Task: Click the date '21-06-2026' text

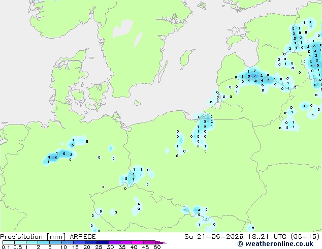Action: 220,237
